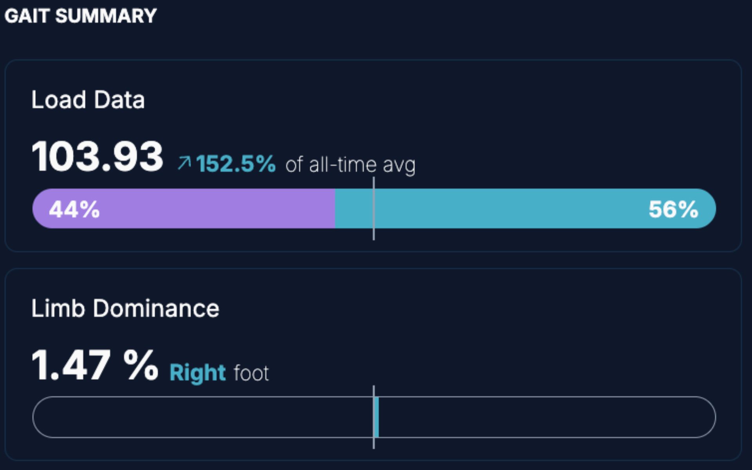Click the 'of all-time avg' text
Viewport: 752px width, 470px height.
[351, 165]
